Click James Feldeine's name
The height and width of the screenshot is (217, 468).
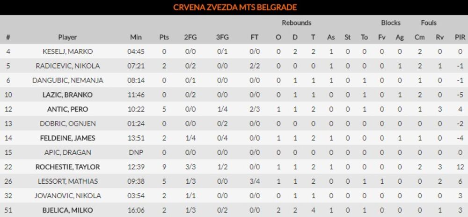(68, 138)
